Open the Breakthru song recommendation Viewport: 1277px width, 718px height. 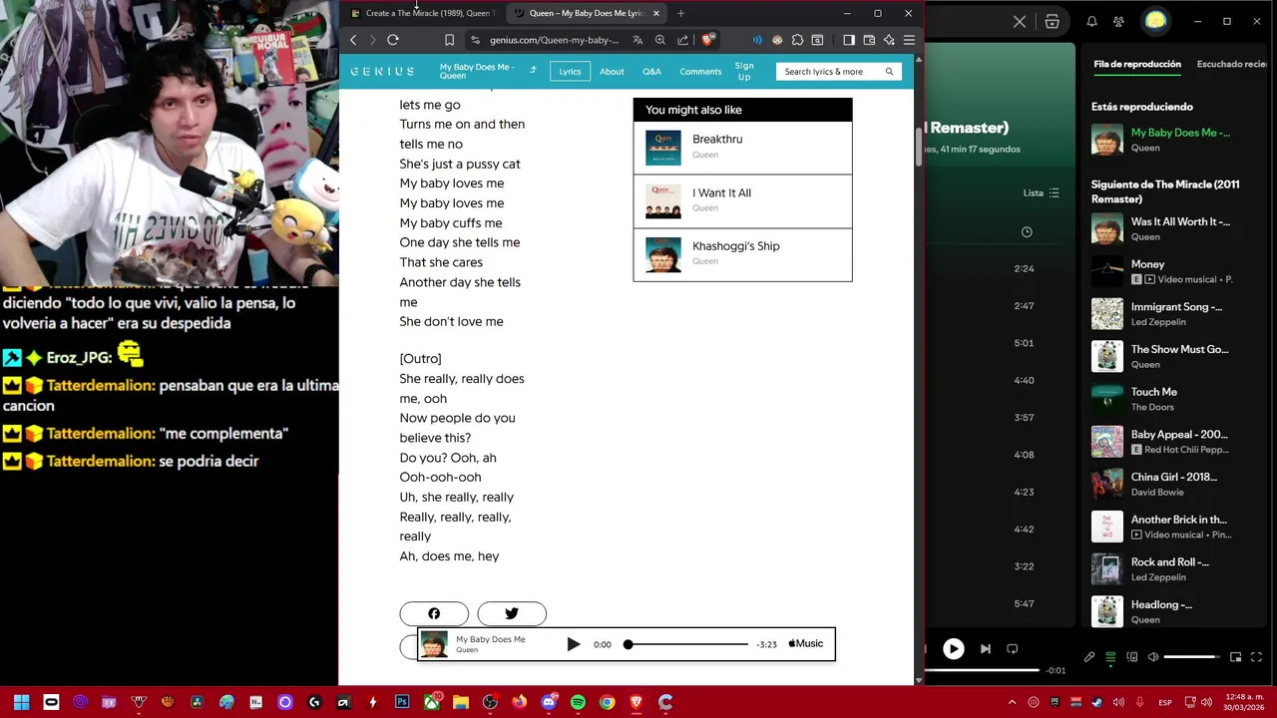[x=742, y=148]
